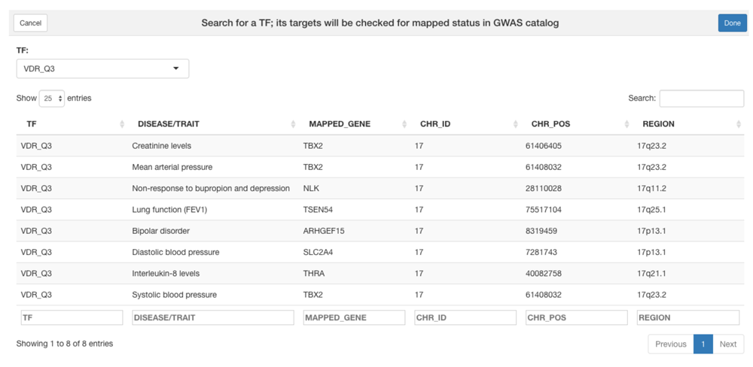This screenshot has width=753, height=367.
Task: Change the Show entries count selector
Action: [x=52, y=99]
